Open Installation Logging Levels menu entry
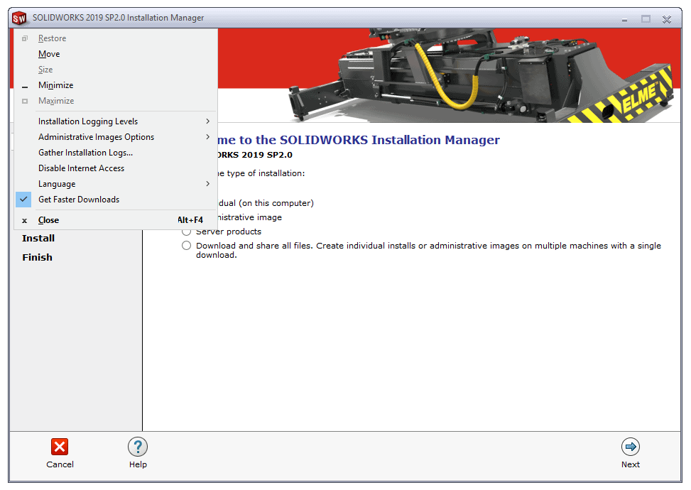691x490 pixels. coord(116,121)
